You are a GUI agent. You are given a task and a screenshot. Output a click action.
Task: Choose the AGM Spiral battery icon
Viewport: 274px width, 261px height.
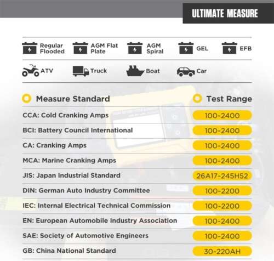click(x=135, y=48)
